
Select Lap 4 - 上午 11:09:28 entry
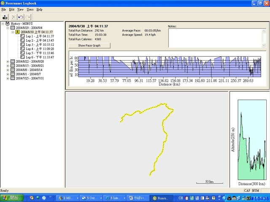[40, 49]
